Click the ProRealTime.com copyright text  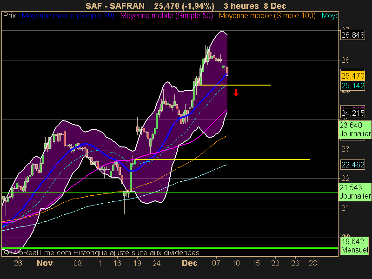tap(100, 252)
